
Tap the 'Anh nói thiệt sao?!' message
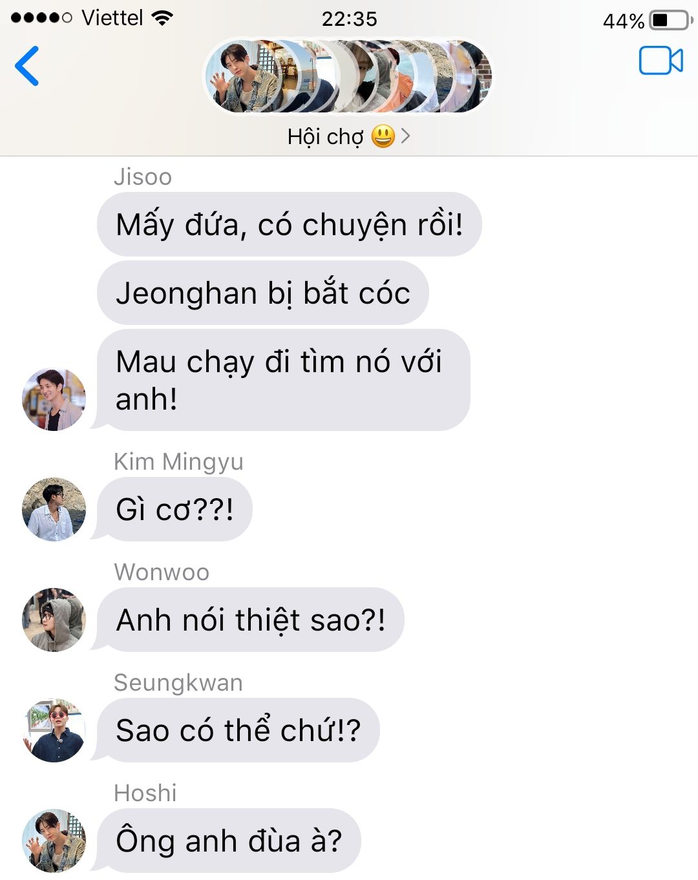pos(250,620)
